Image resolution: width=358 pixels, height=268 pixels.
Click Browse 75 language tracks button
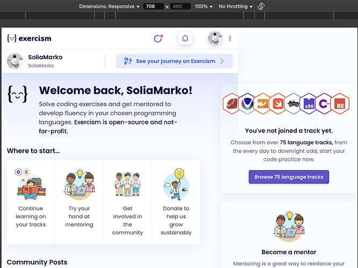[289, 177]
